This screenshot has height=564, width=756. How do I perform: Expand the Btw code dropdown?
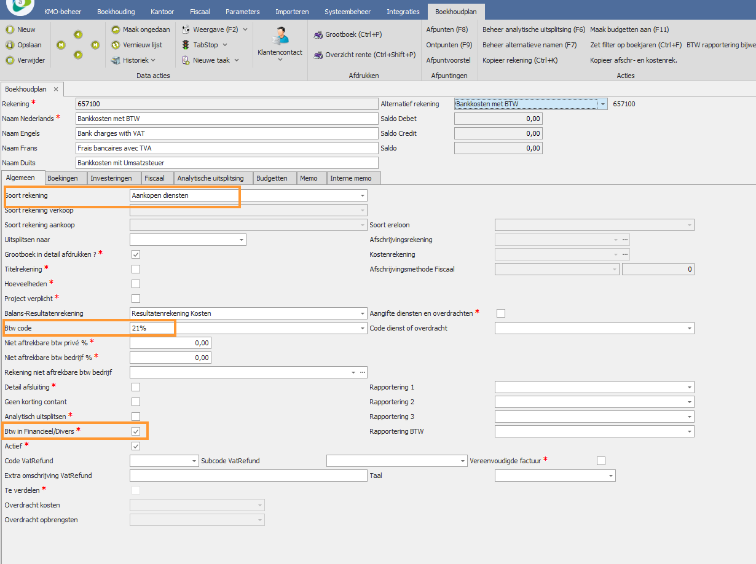[x=362, y=328]
